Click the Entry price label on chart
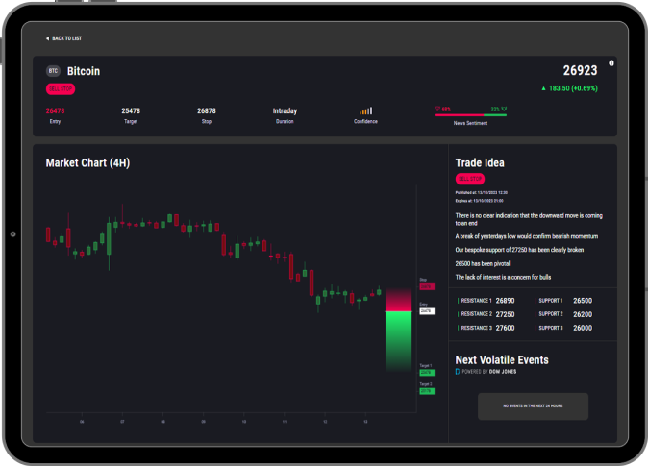648x466 pixels. (426, 311)
